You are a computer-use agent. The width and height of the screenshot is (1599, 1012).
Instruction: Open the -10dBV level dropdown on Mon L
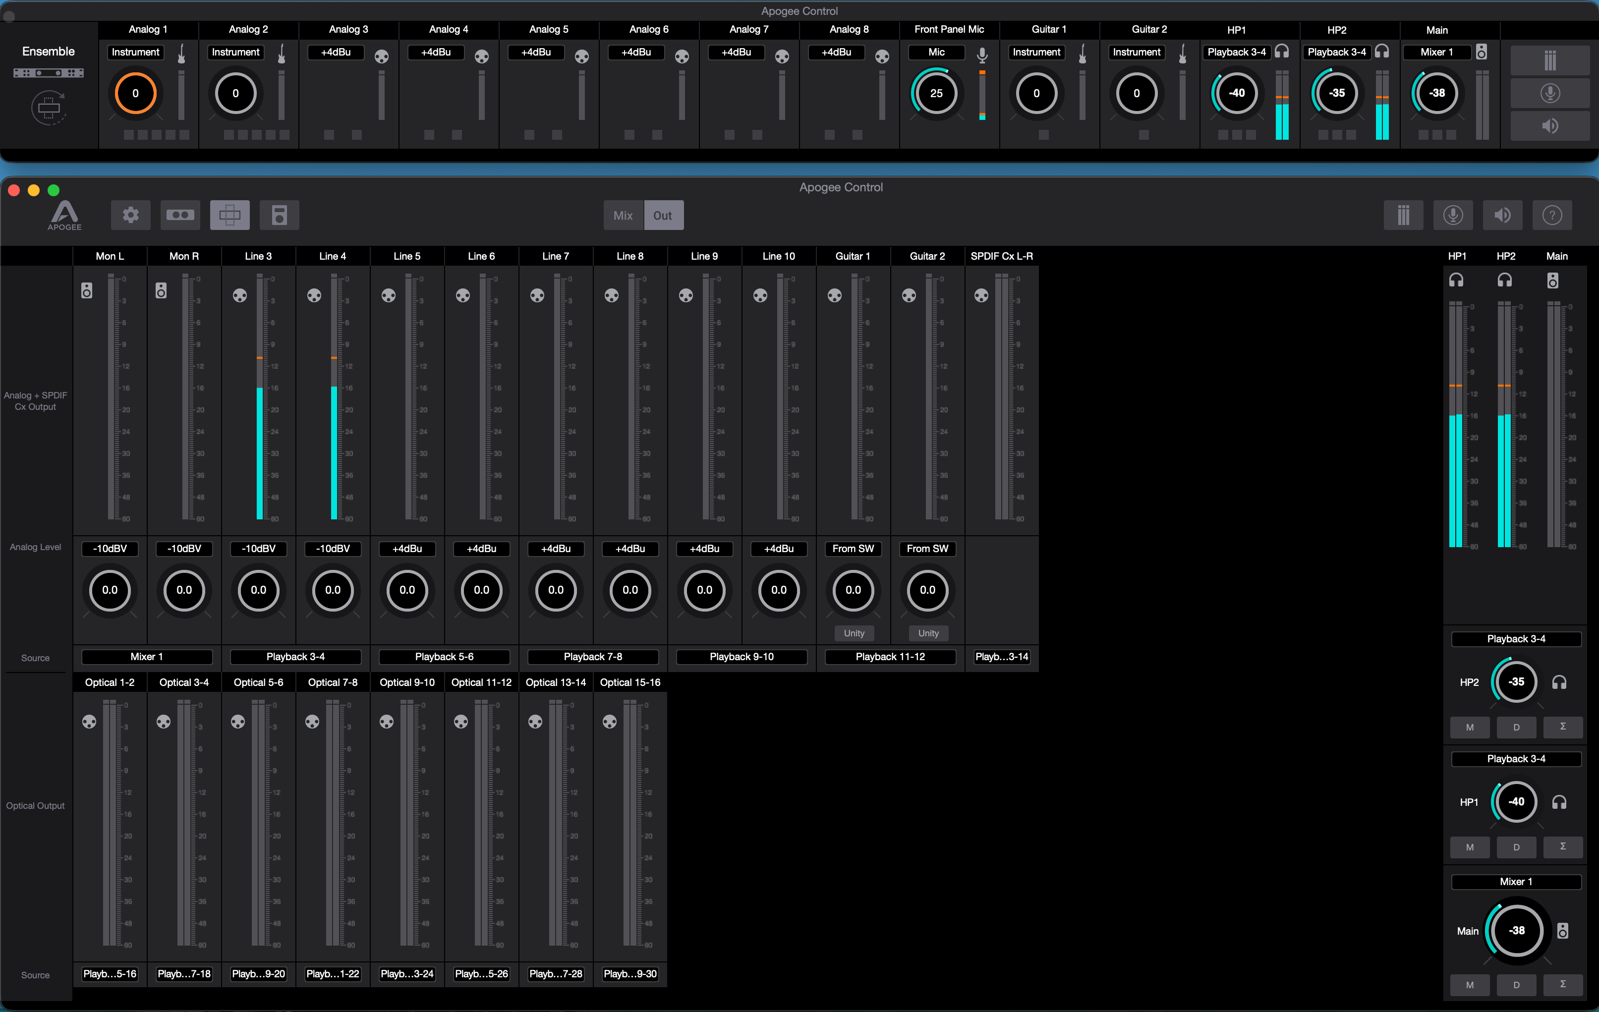tap(110, 549)
